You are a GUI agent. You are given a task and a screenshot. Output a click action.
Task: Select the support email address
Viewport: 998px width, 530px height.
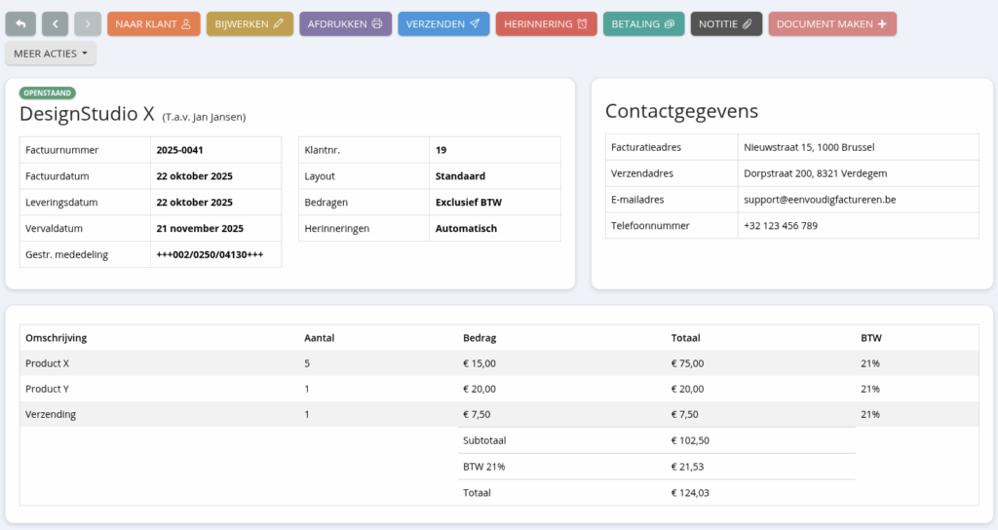820,200
